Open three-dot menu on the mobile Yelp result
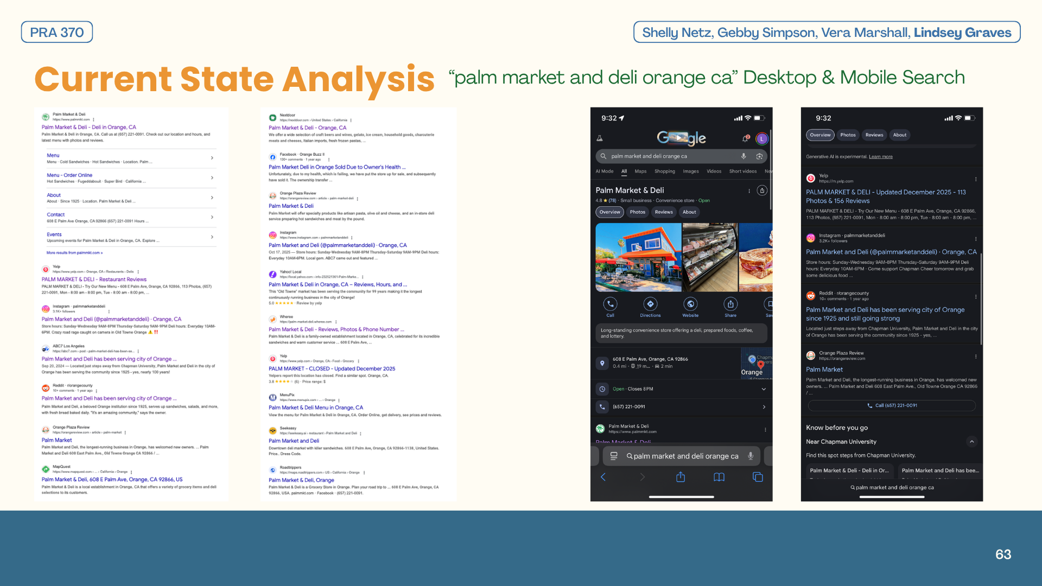 [976, 179]
